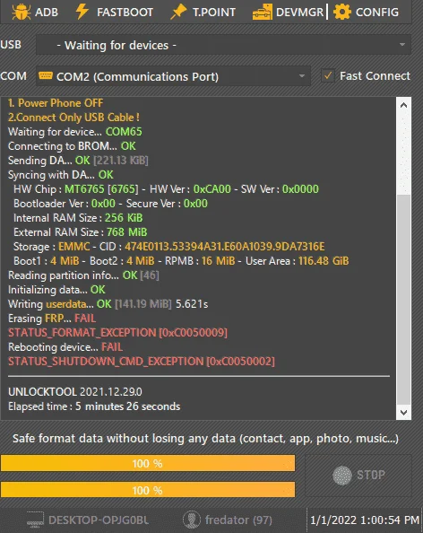Click the fredator user avatar icon
This screenshot has height=533, width=423.
[192, 520]
